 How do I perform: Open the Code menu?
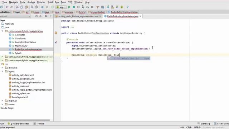(x=23, y=2)
